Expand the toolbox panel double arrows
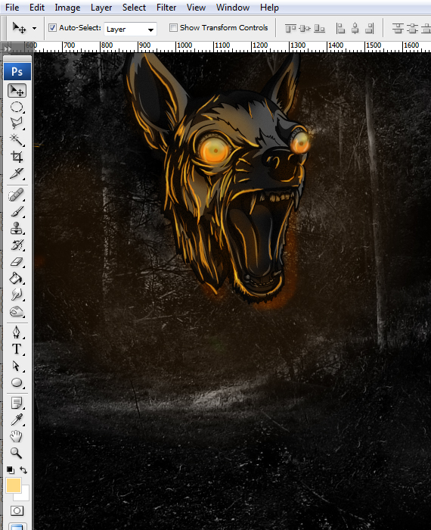 pos(8,49)
